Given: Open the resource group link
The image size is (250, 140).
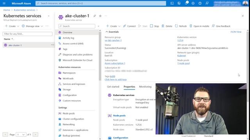Looking at the screenshot, I should click(x=113, y=40).
